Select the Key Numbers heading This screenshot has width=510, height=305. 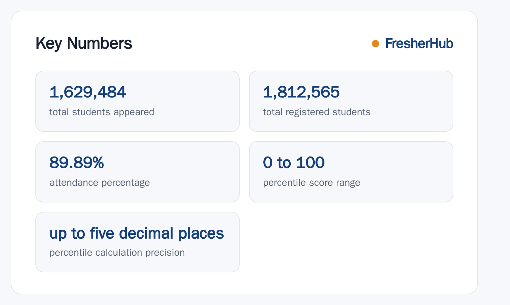coord(84,44)
